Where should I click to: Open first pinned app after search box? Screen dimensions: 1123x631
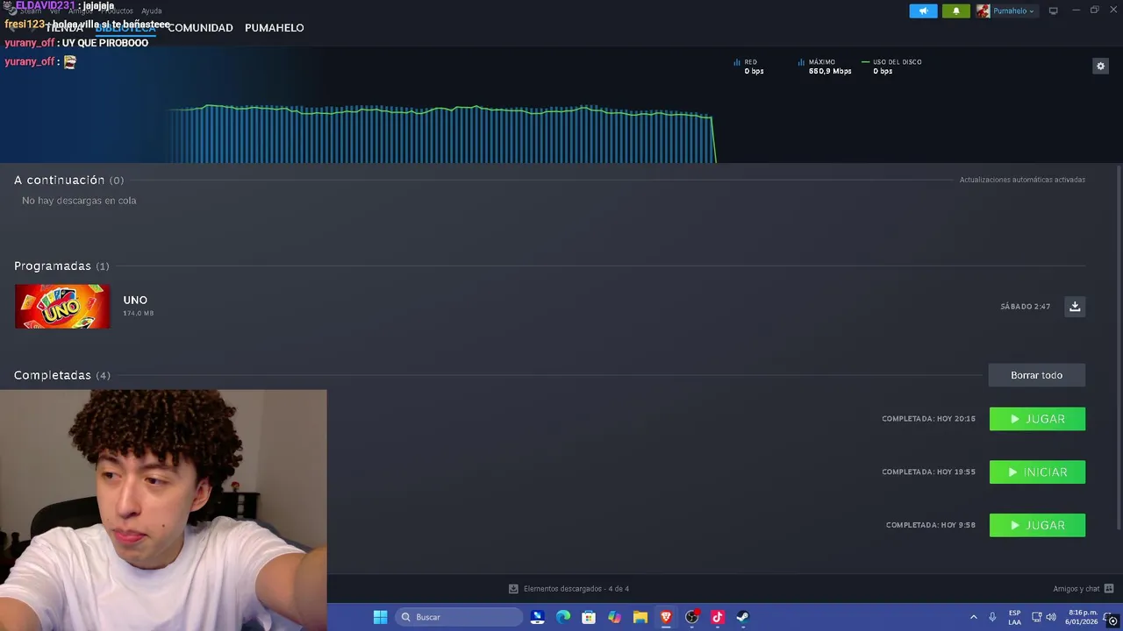[538, 617]
